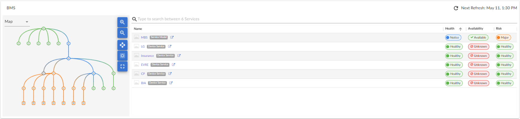The image size is (520, 119).
Task: Open the LG service link
Action: [x=143, y=47]
